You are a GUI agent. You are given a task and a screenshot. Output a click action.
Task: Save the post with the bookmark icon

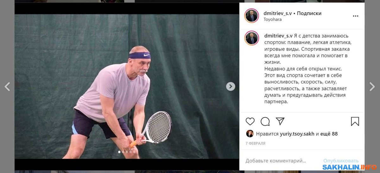coord(355,122)
